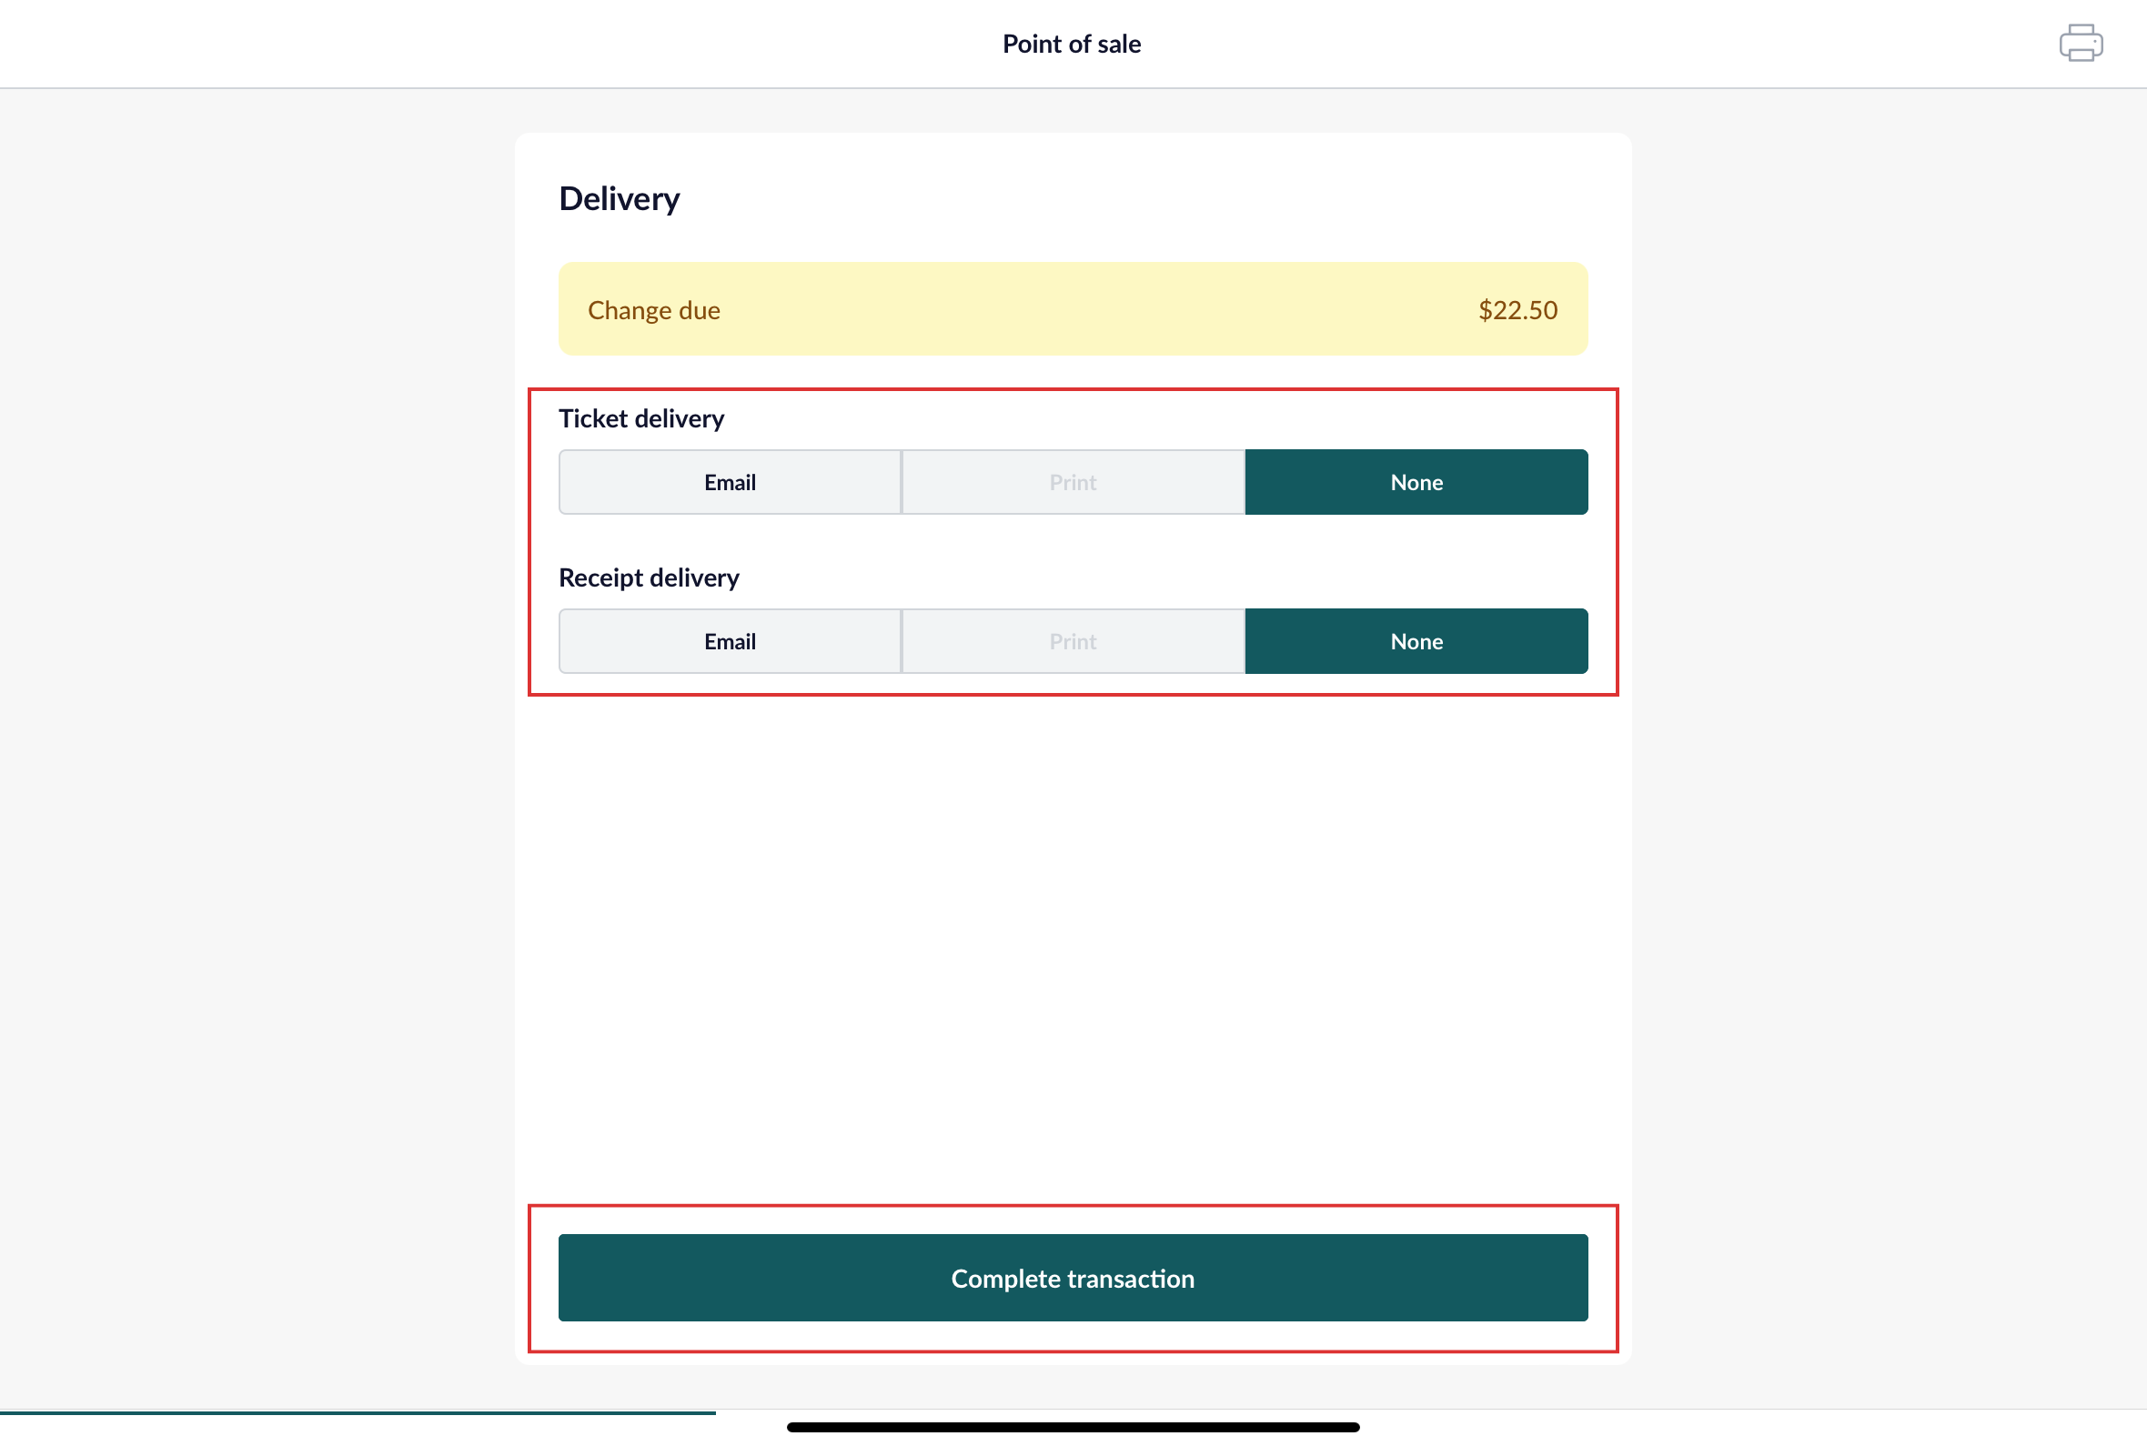Set Ticket delivery to None
Screen dimensions: 2147x1446
click(x=1416, y=482)
